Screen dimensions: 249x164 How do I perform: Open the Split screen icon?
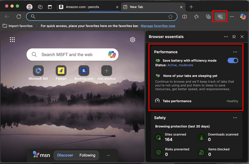click(185, 16)
